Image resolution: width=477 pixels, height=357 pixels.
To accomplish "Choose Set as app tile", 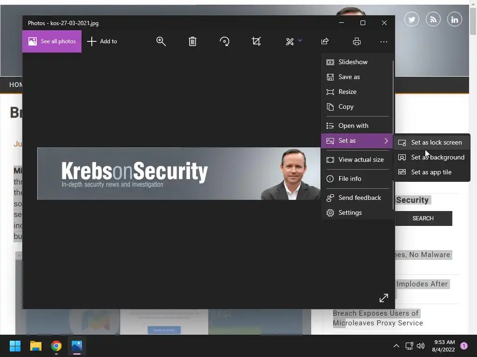I will tap(432, 172).
